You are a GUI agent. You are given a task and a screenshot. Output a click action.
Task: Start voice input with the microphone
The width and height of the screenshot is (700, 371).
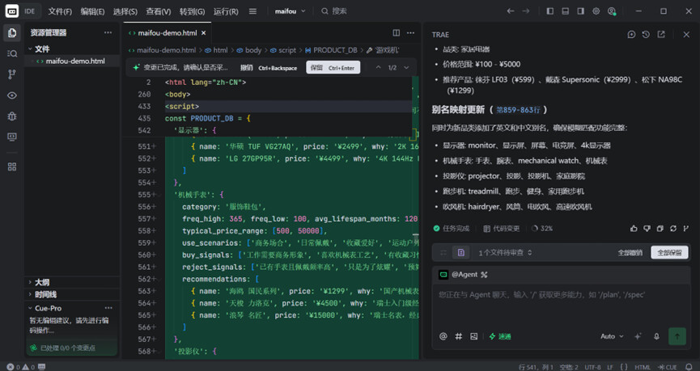pos(656,336)
